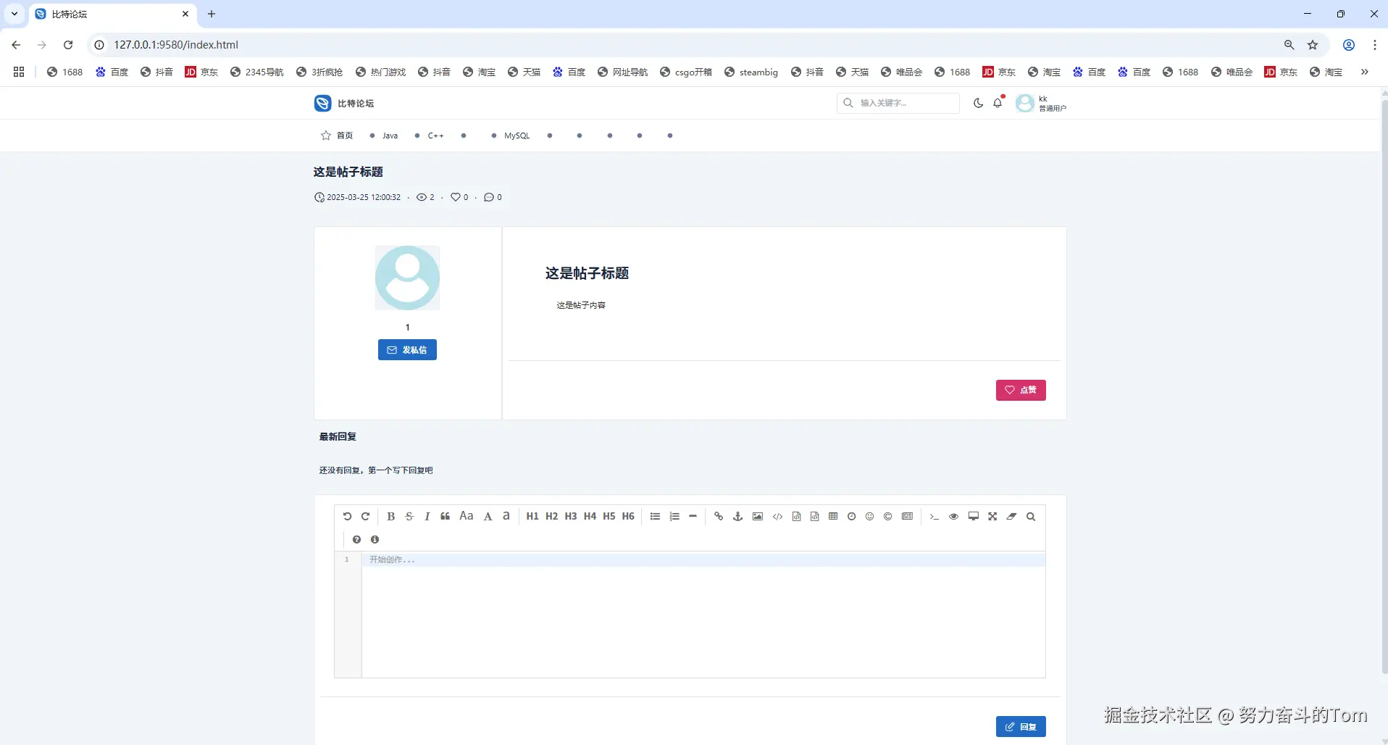Image resolution: width=1388 pixels, height=745 pixels.
Task: Insert an unordered bullet list
Action: click(655, 517)
